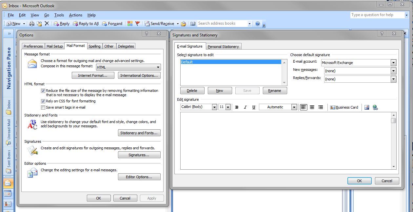Click the Internet Format button
413x212 pixels.
coord(93,75)
